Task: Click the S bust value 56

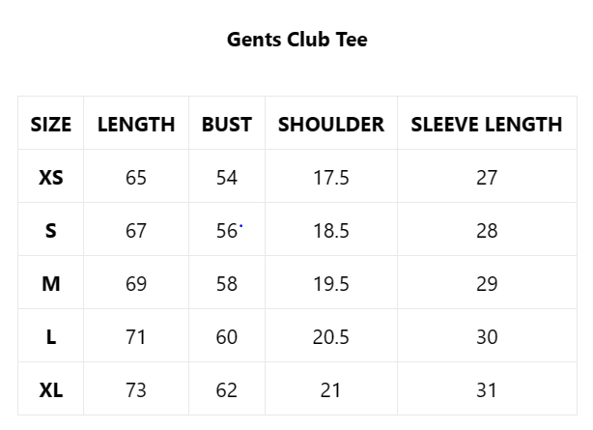Action: tap(227, 231)
